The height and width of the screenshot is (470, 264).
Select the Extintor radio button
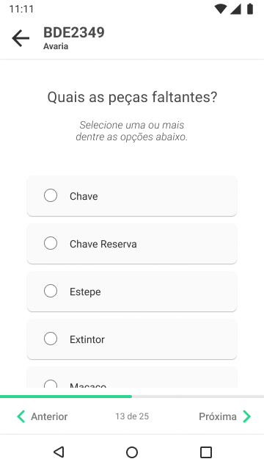[x=51, y=339]
